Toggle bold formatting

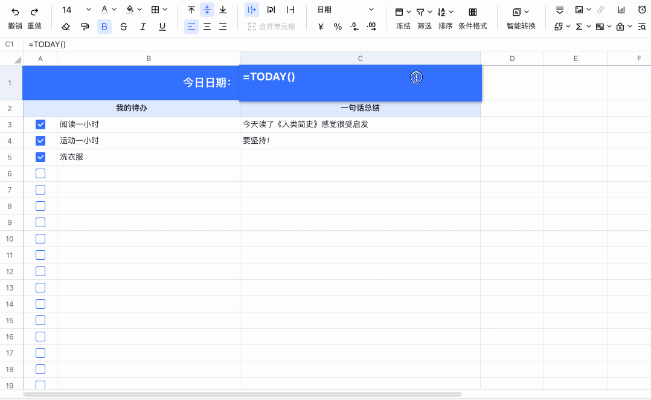coord(104,27)
